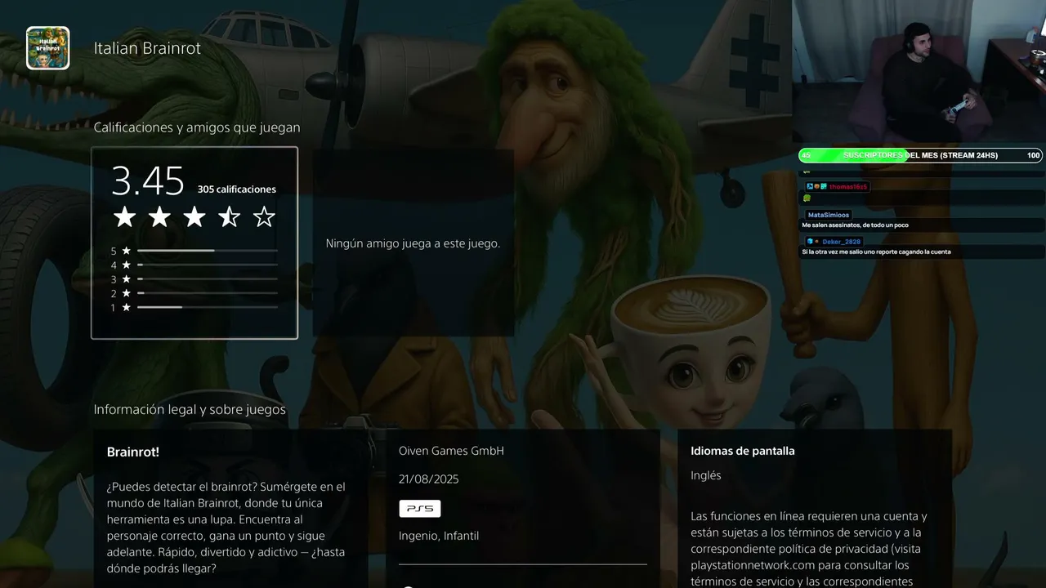Image resolution: width=1046 pixels, height=588 pixels.
Task: Click the half-filled star in the rating
Action: pos(229,216)
